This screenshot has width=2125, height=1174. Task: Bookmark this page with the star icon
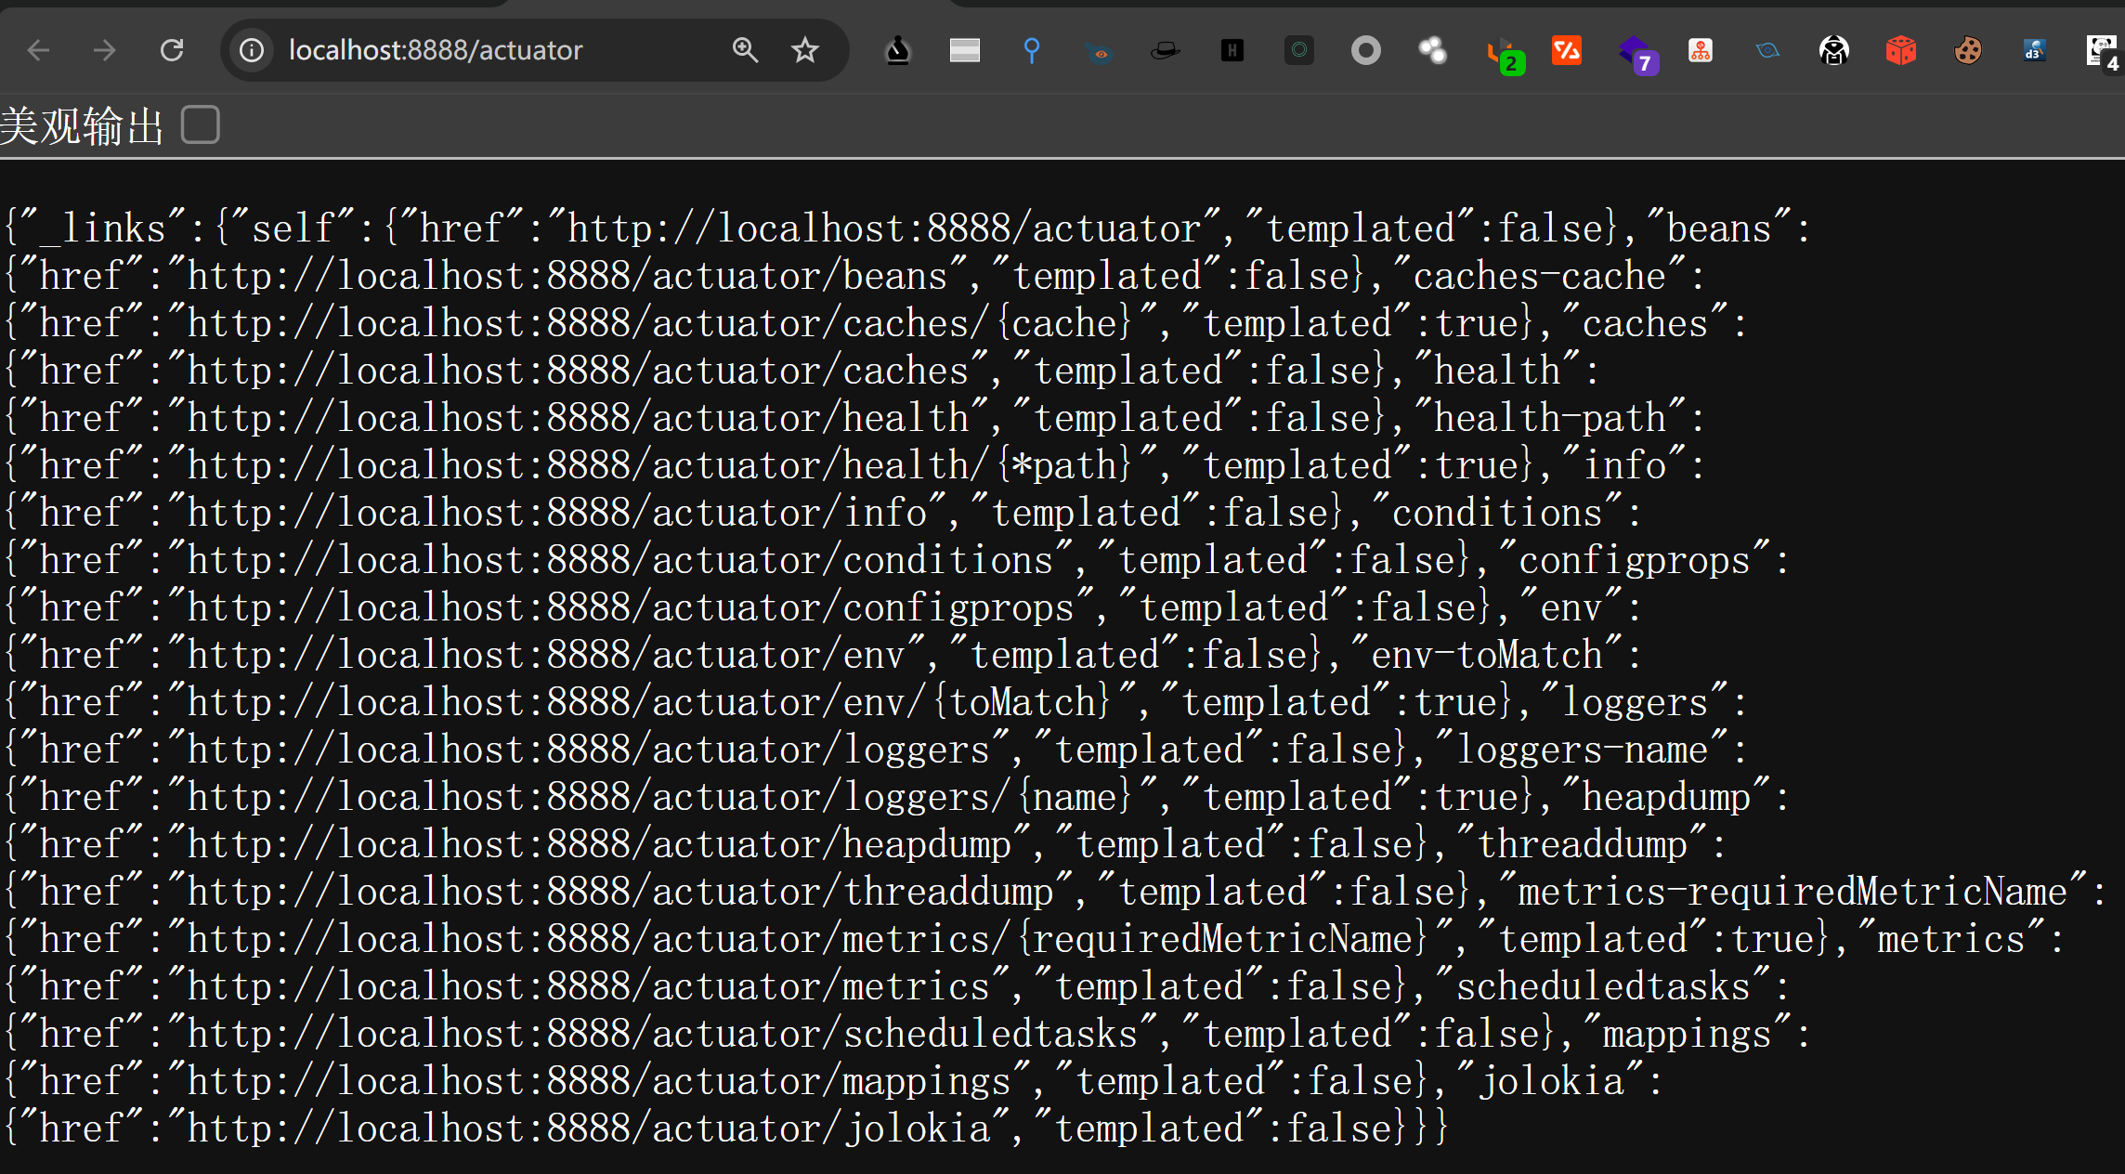point(805,50)
